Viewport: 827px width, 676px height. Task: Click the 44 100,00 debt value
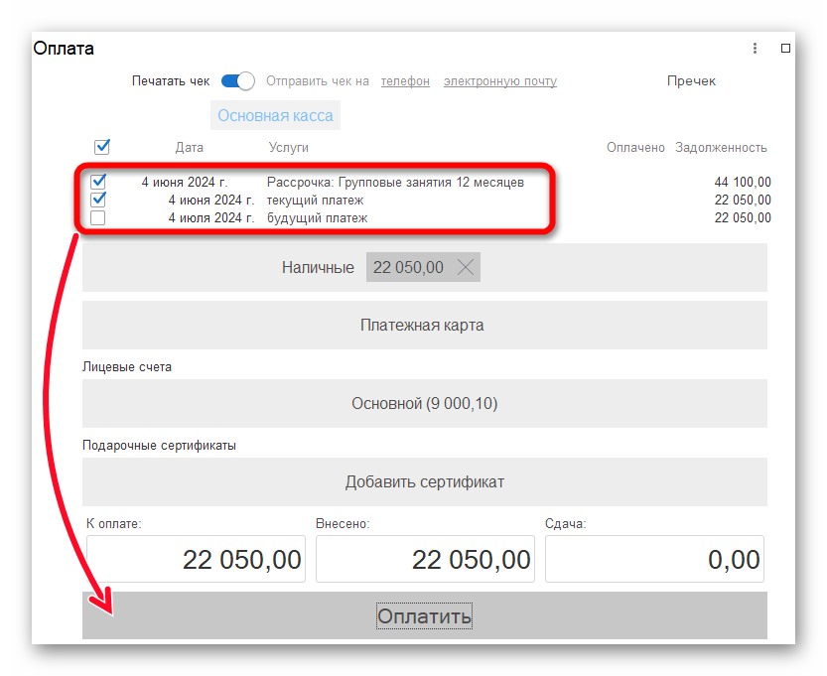tap(743, 182)
